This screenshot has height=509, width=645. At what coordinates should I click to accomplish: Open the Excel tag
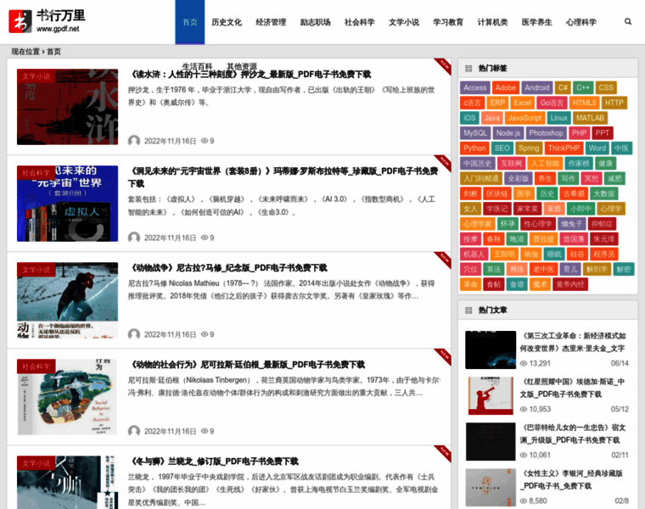pyautogui.click(x=523, y=103)
